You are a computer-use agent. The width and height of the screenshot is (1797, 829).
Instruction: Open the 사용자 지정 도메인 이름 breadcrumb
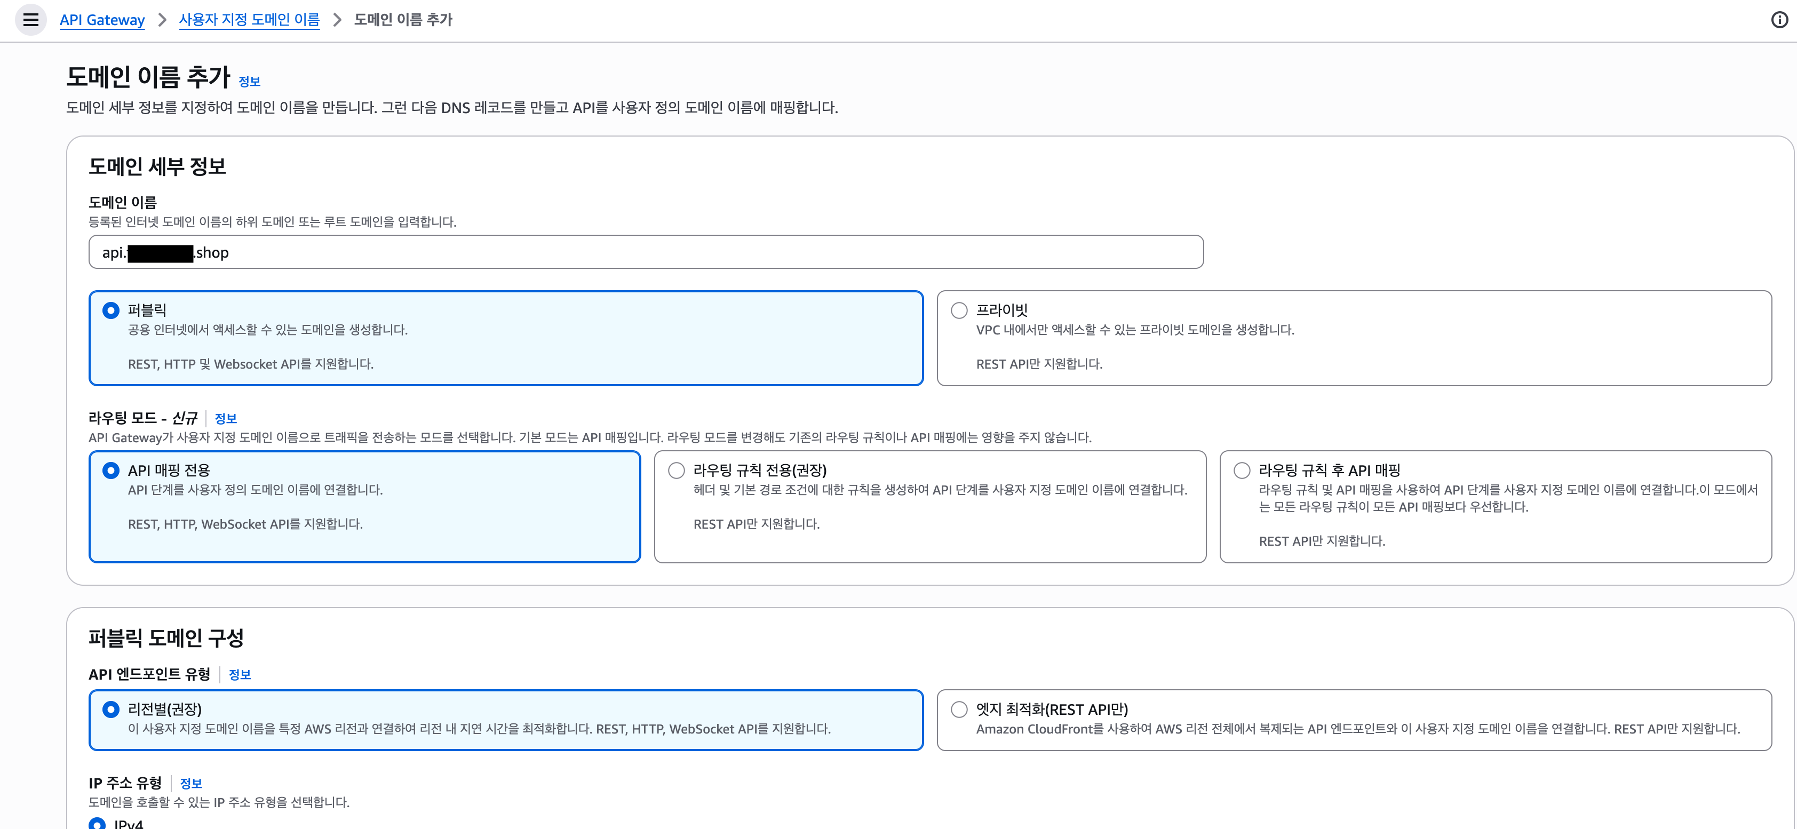(x=249, y=20)
